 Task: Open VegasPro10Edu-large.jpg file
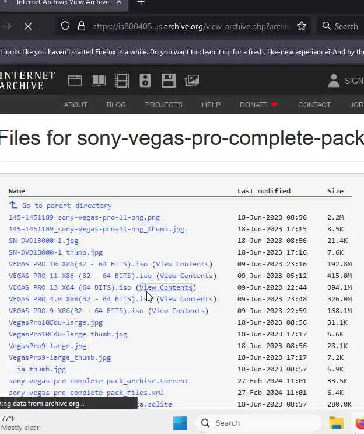(55, 322)
